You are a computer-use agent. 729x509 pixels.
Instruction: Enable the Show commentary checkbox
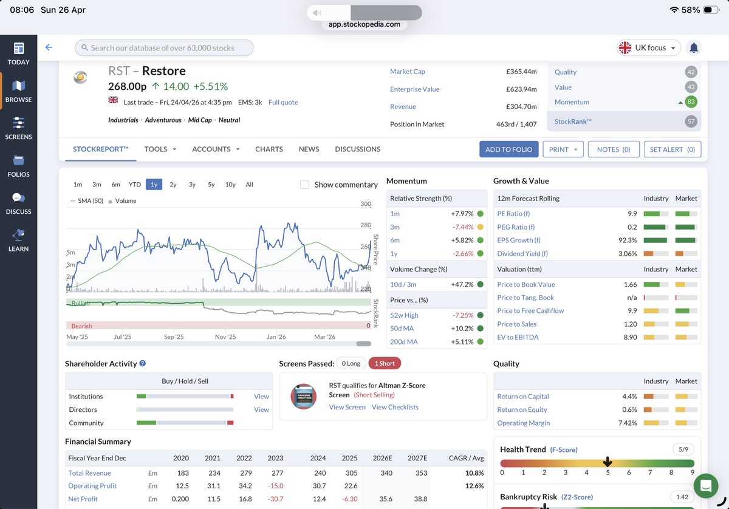(x=304, y=185)
